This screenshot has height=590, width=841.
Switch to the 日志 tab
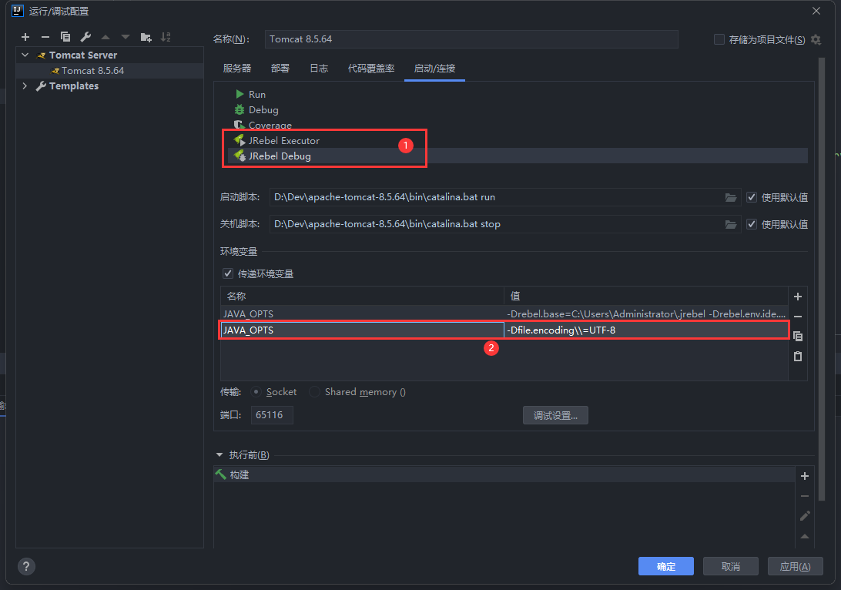pos(319,68)
